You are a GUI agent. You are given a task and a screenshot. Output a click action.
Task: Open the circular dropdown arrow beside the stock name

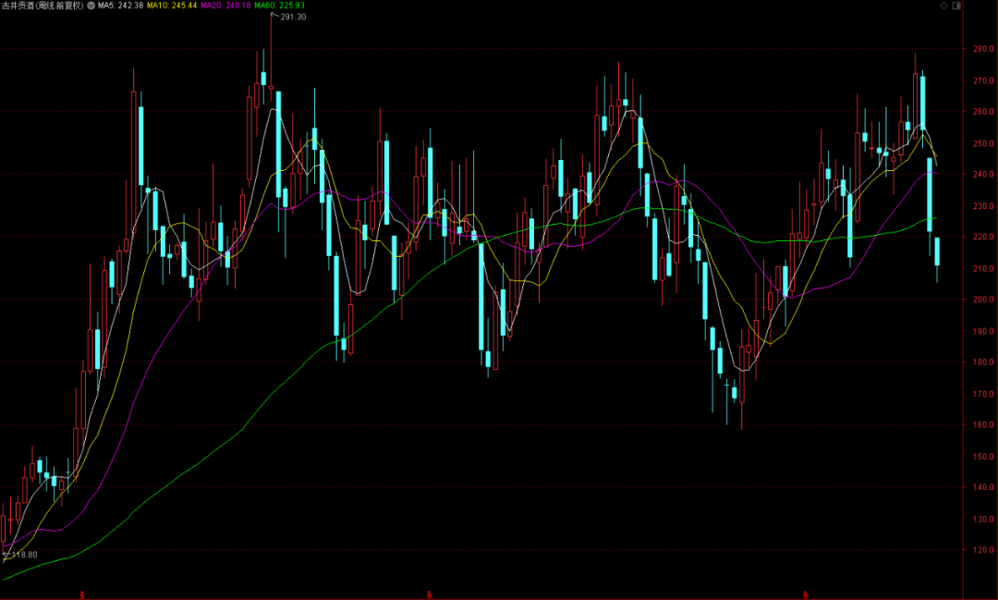coord(91,6)
